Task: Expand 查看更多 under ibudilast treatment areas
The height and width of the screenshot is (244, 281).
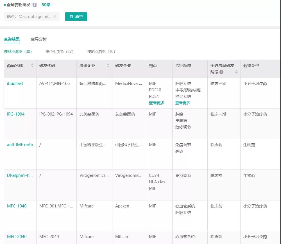Action: pyautogui.click(x=183, y=103)
